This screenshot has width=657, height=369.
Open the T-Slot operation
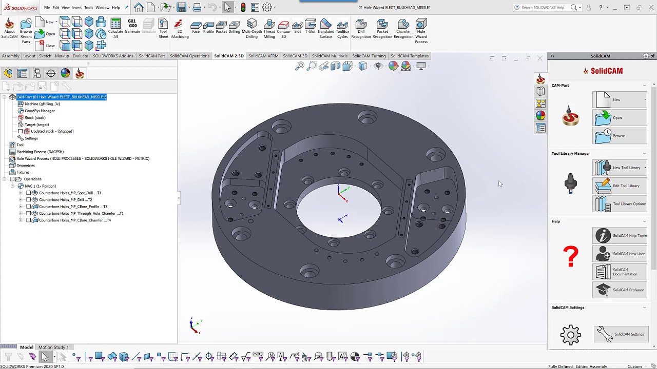click(311, 27)
